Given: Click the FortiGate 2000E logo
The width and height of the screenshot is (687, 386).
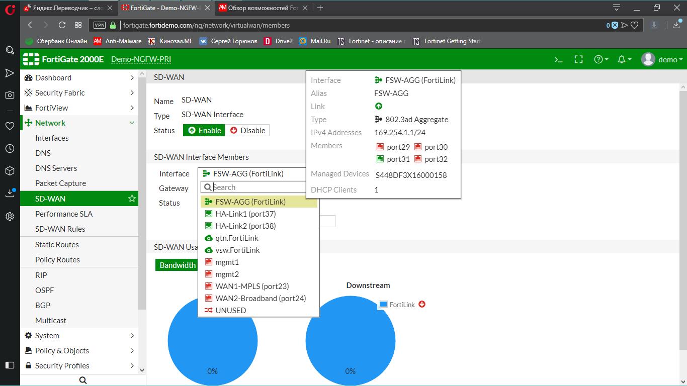Looking at the screenshot, I should [x=63, y=59].
